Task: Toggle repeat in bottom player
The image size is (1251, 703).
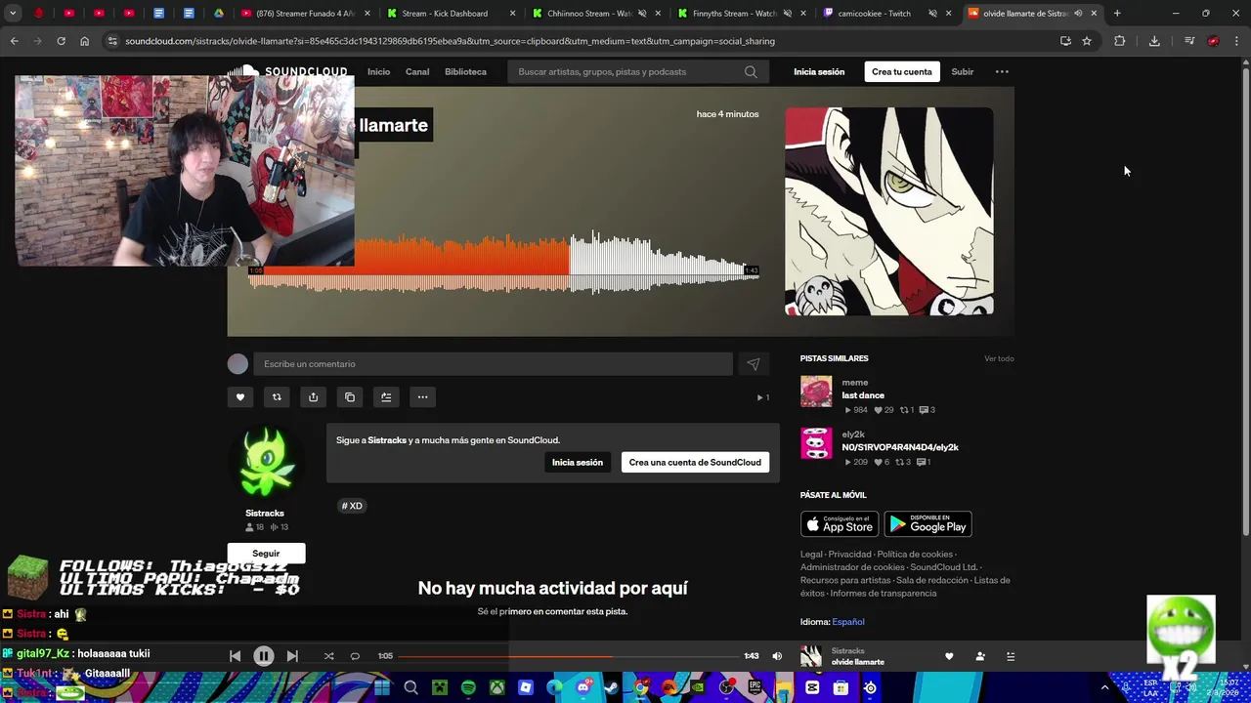Action: 355,656
